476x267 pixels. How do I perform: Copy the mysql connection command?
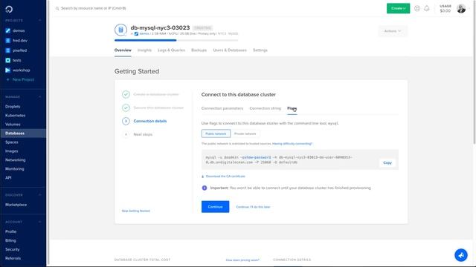tap(387, 163)
